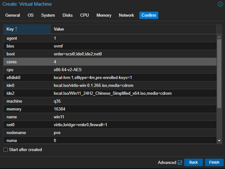Select the Confirm tab
This screenshot has height=169, width=225.
click(x=149, y=15)
